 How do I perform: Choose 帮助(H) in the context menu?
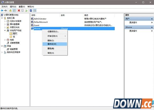pyautogui.click(x=55, y=53)
